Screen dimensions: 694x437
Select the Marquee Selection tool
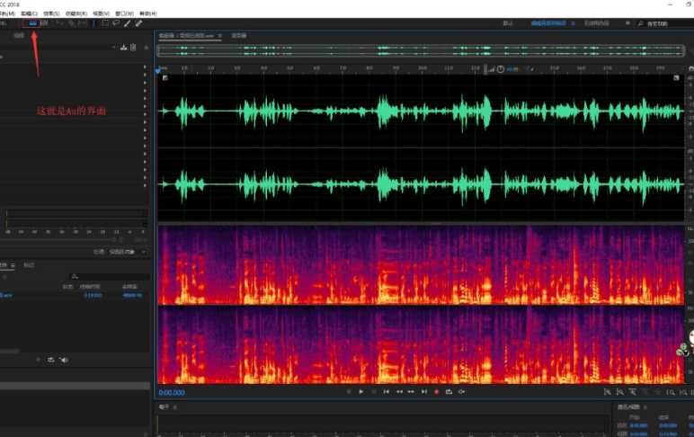point(105,23)
